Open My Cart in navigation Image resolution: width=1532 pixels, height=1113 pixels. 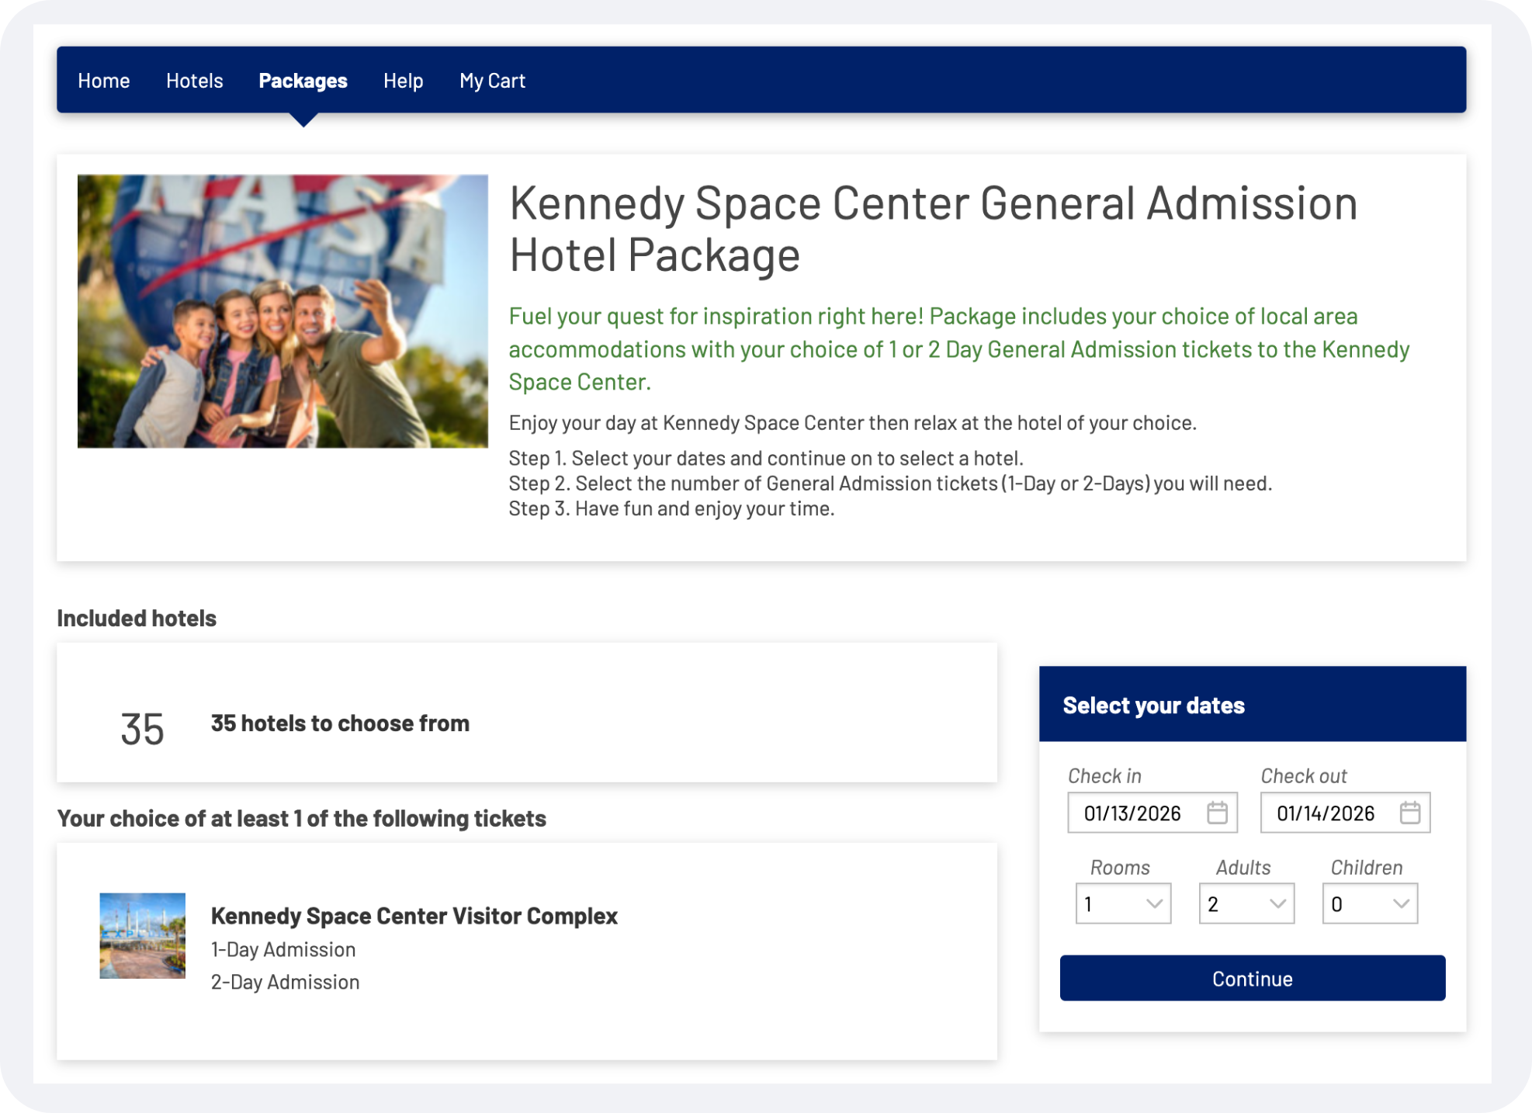tap(492, 81)
